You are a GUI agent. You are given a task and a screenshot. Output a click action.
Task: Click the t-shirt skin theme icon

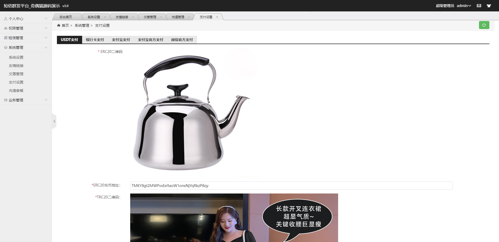(489, 6)
